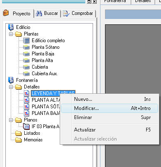This screenshot has height=167, width=161.
Task: Click the Listados folder icon
Action: [x=19, y=133]
